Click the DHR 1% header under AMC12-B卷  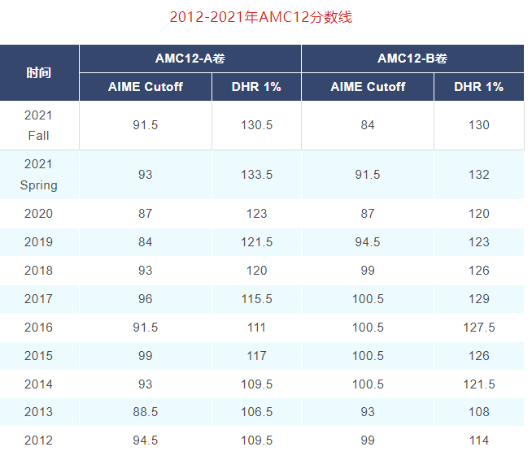(479, 87)
